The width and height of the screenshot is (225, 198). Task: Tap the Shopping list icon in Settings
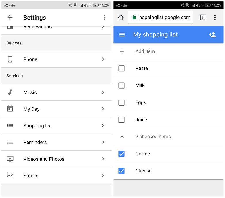pos(10,125)
